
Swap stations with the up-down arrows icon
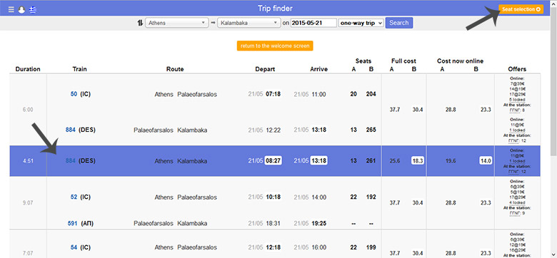click(x=140, y=23)
